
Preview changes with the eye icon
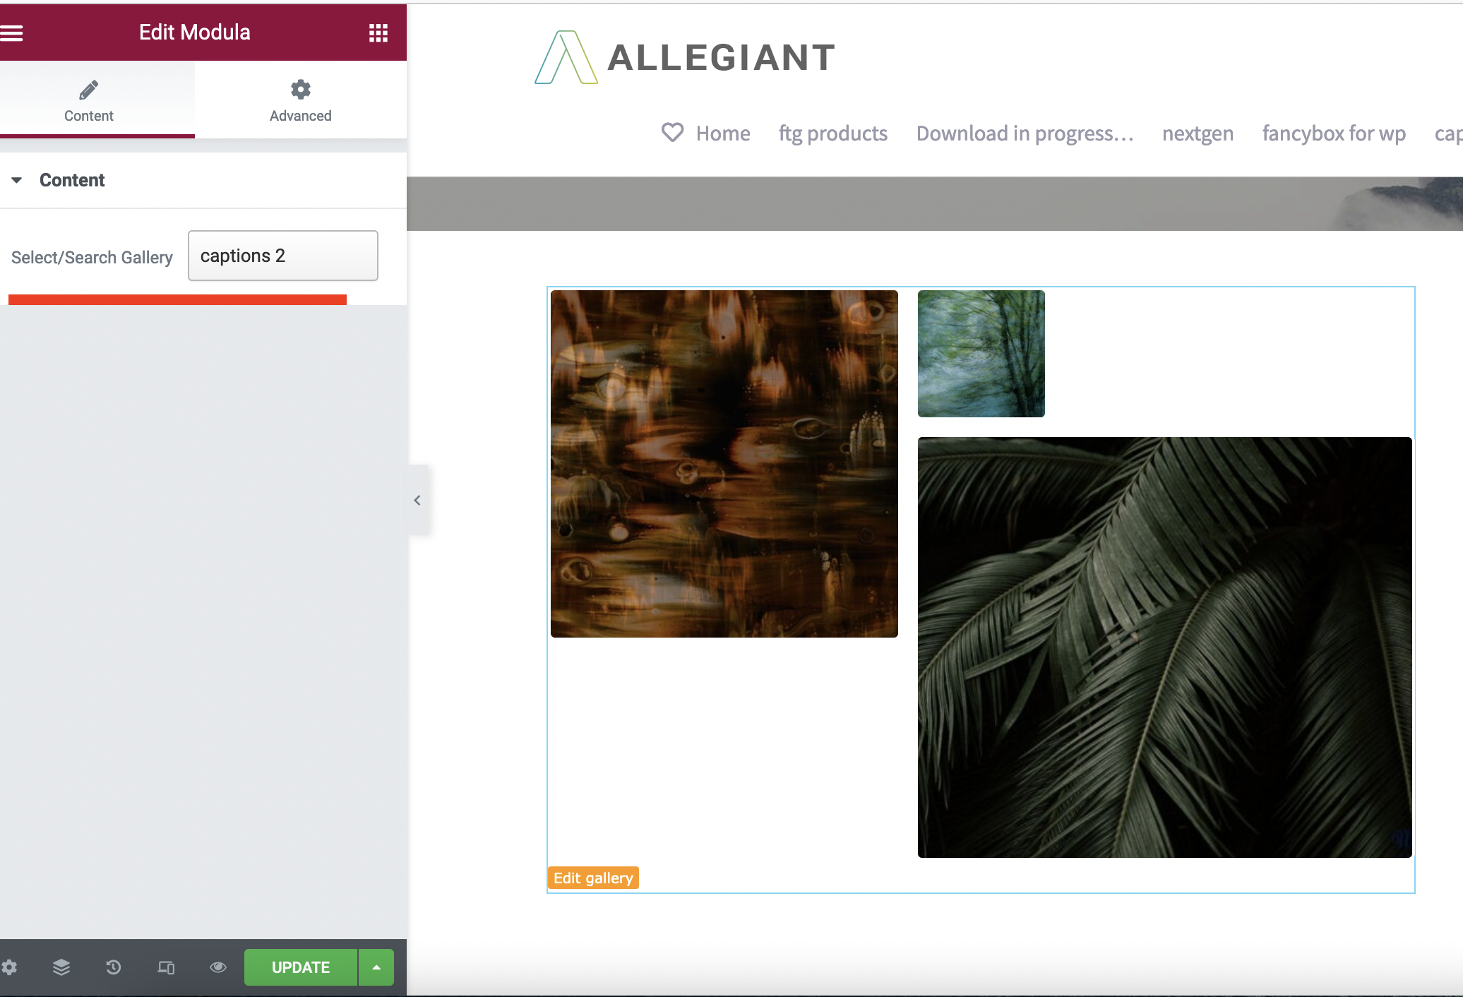(x=218, y=967)
